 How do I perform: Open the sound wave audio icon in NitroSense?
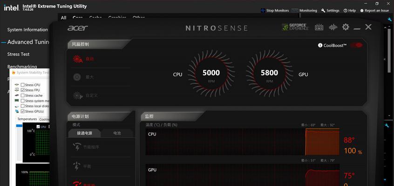click(x=333, y=27)
